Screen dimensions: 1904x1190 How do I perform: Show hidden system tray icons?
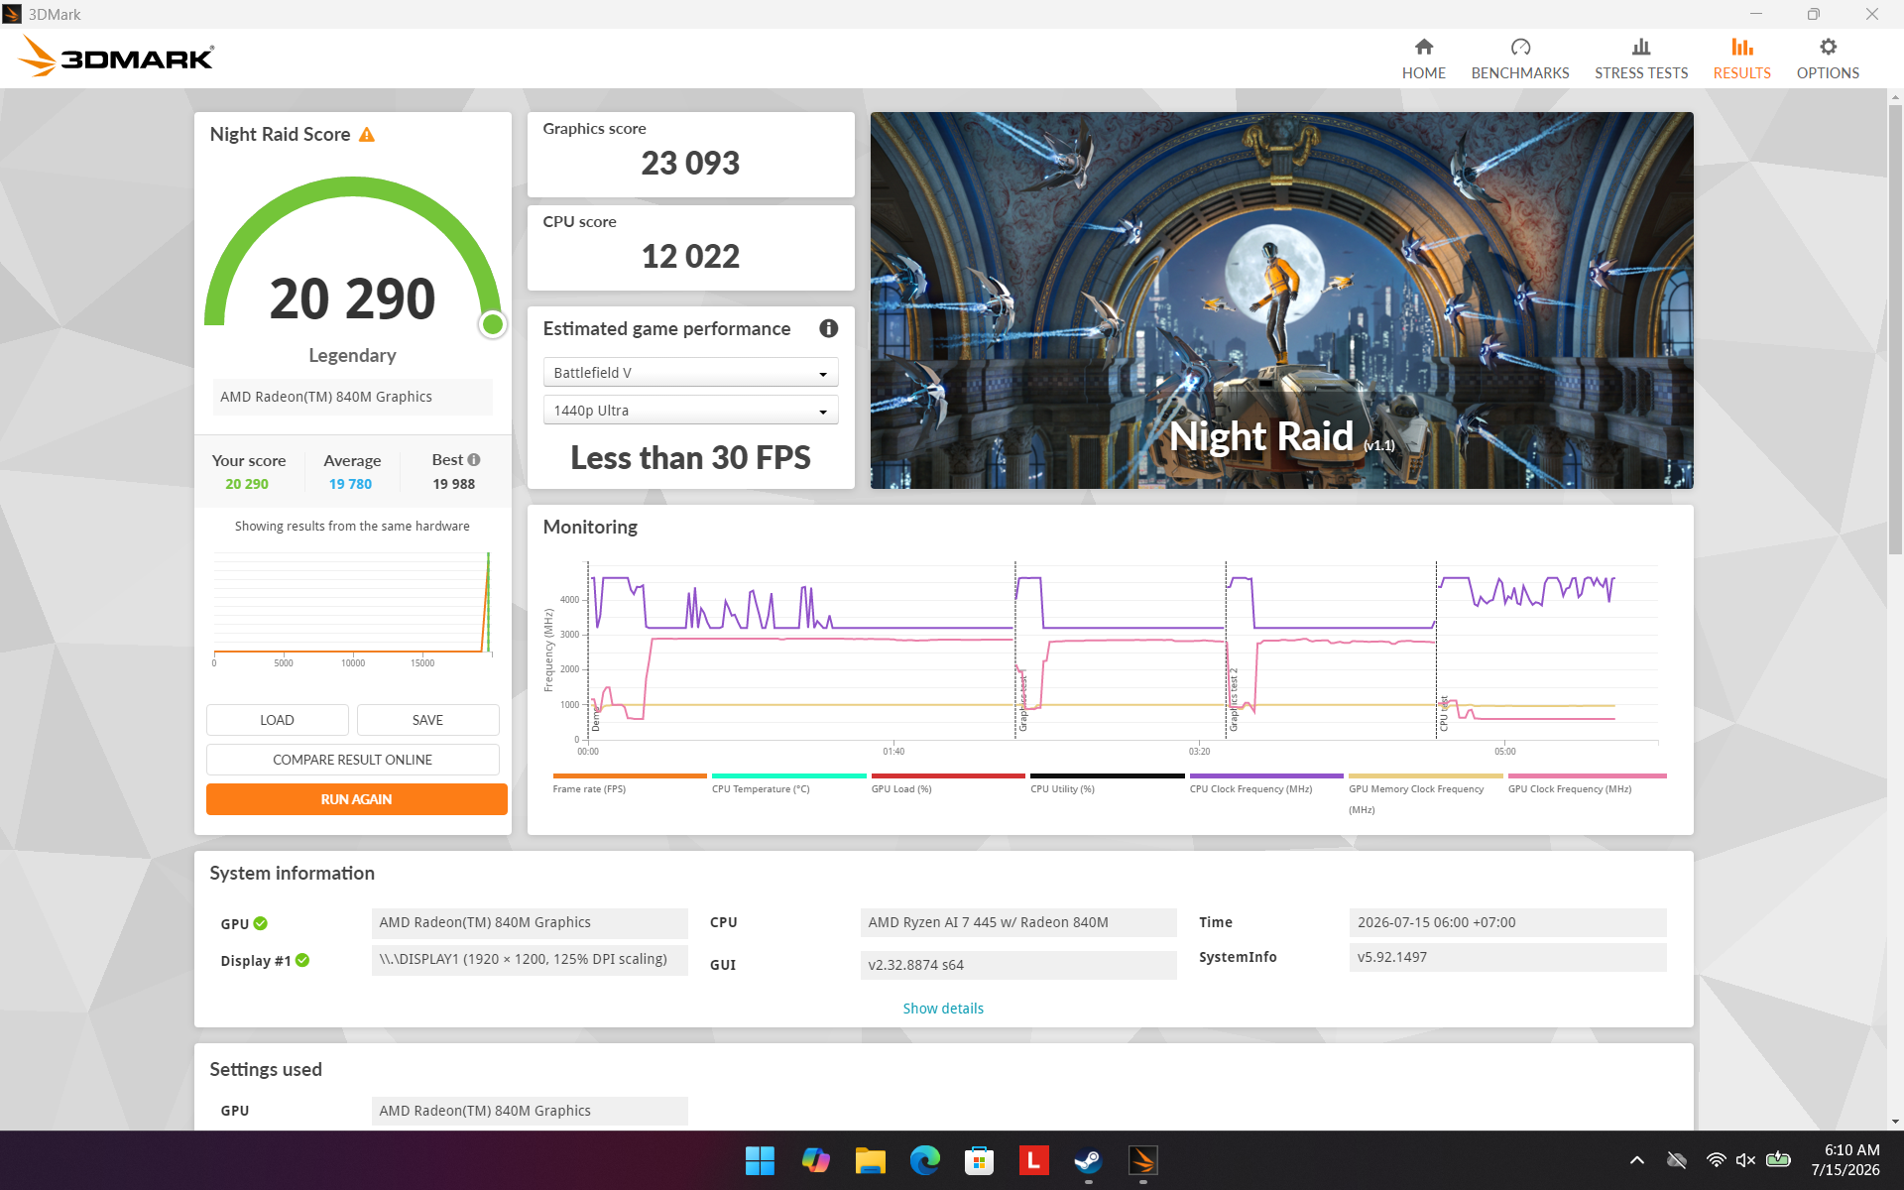coord(1636,1160)
